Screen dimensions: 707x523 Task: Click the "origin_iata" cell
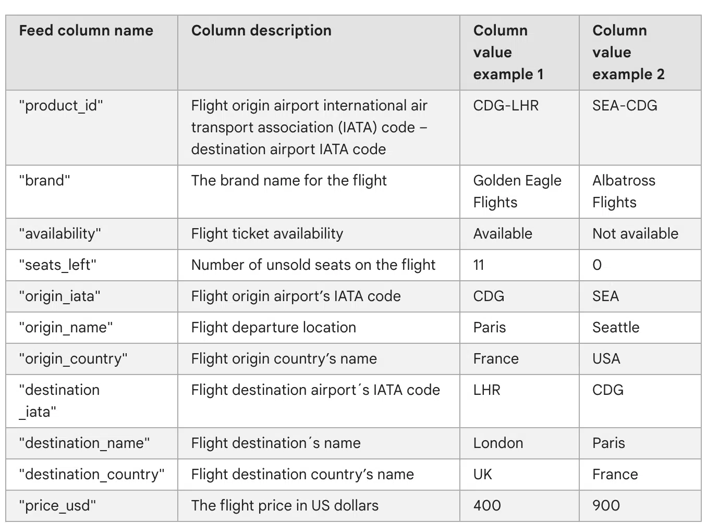pyautogui.click(x=60, y=296)
